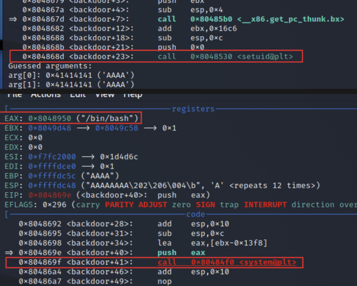Click the "/bin/bash" string in EAX
357x286 pixels.
(108, 118)
